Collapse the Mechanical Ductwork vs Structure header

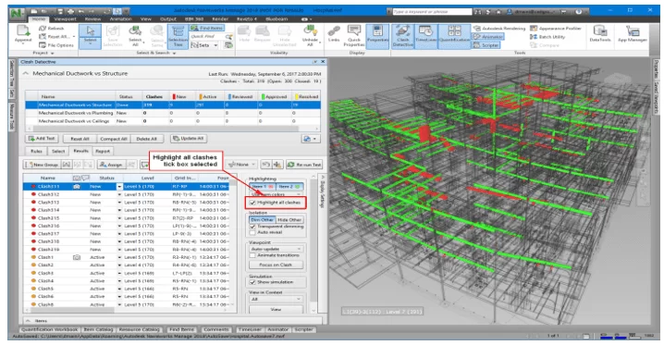pos(26,74)
